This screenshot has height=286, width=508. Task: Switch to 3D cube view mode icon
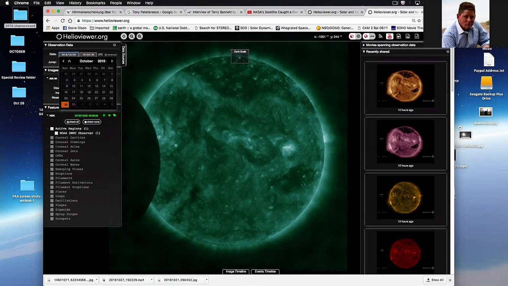[352, 36]
